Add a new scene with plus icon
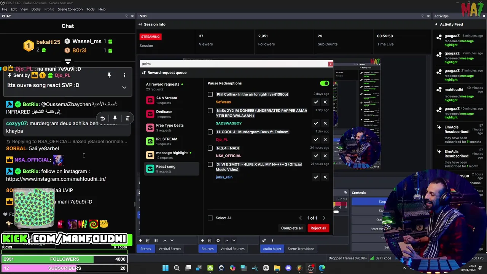The image size is (487, 274). (x=140, y=241)
